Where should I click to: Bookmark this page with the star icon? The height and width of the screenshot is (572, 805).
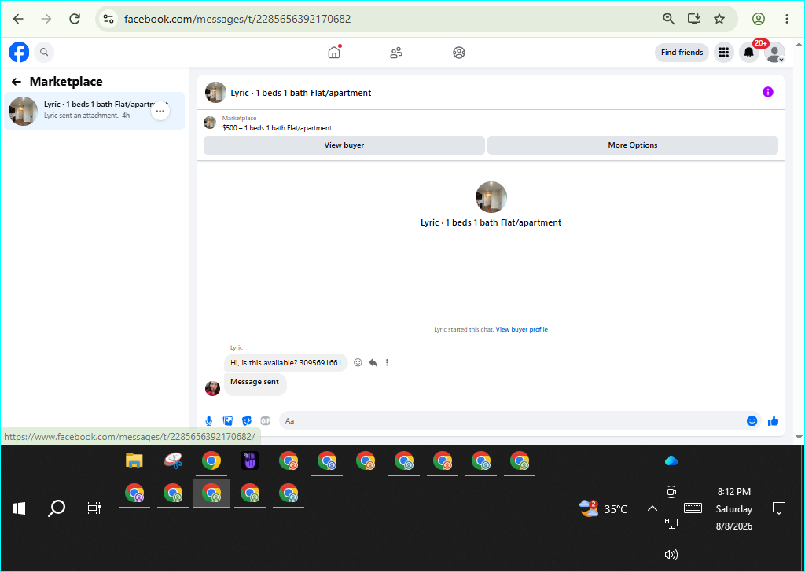[719, 19]
